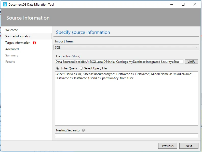The height and width of the screenshot is (152, 202).
Task: Open the Summary step
Action: click(x=12, y=55)
